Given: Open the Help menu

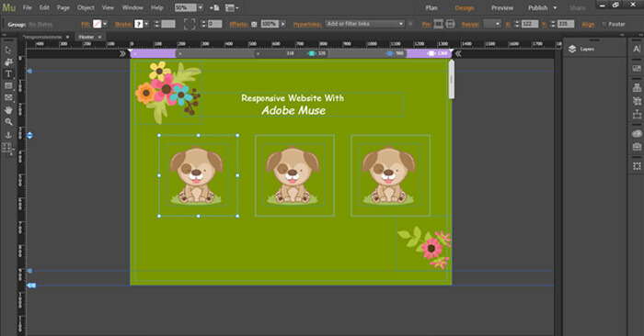Looking at the screenshot, I should pos(157,7).
